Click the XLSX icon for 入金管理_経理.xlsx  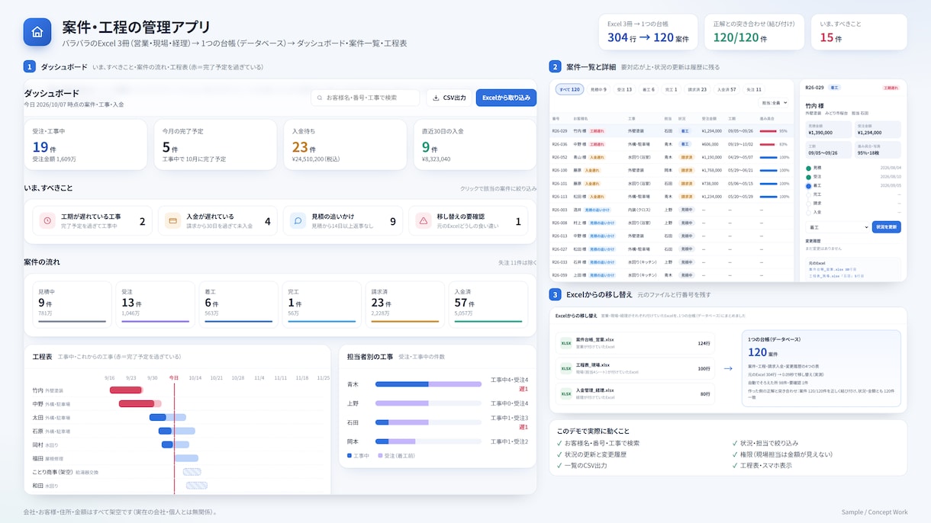point(566,394)
